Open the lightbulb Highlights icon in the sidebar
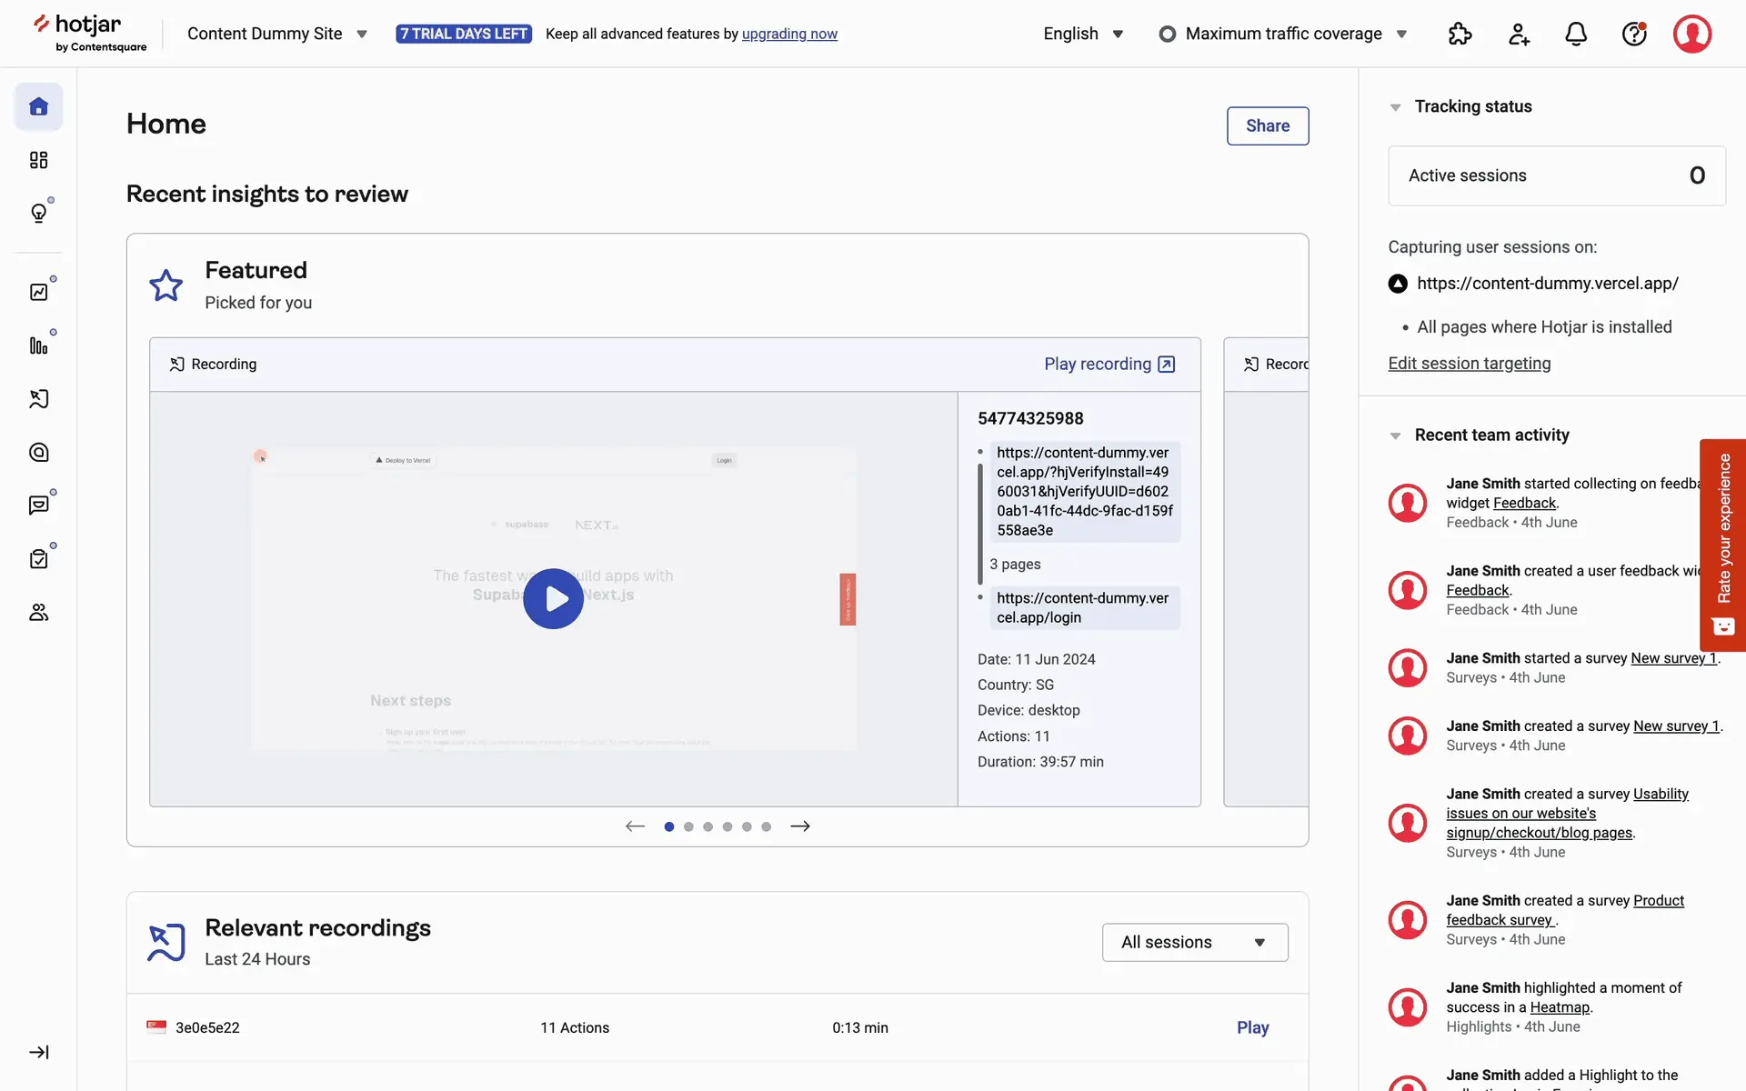This screenshot has height=1091, width=1746. click(x=38, y=213)
